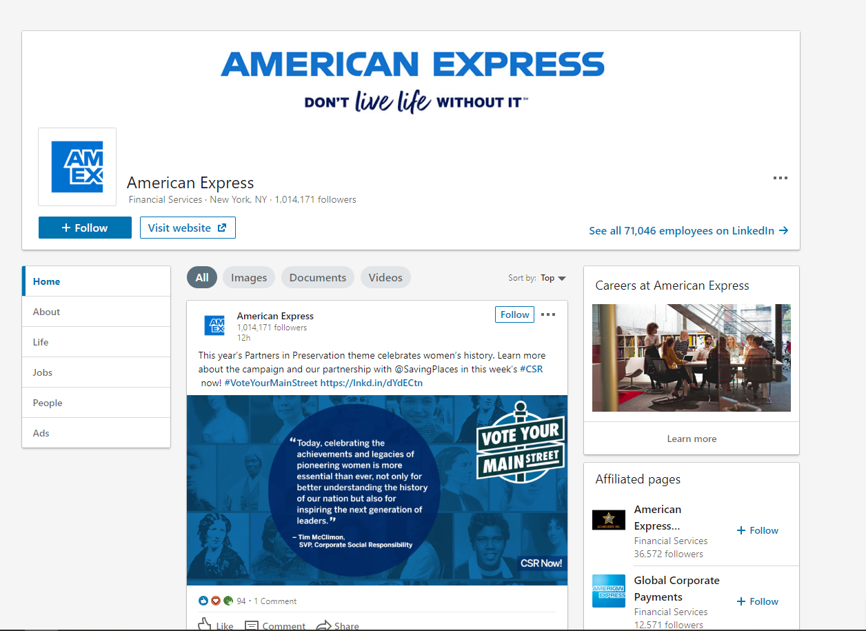Viewport: 866px width, 631px height.
Task: Select the Documents filter pill
Action: pos(318,277)
